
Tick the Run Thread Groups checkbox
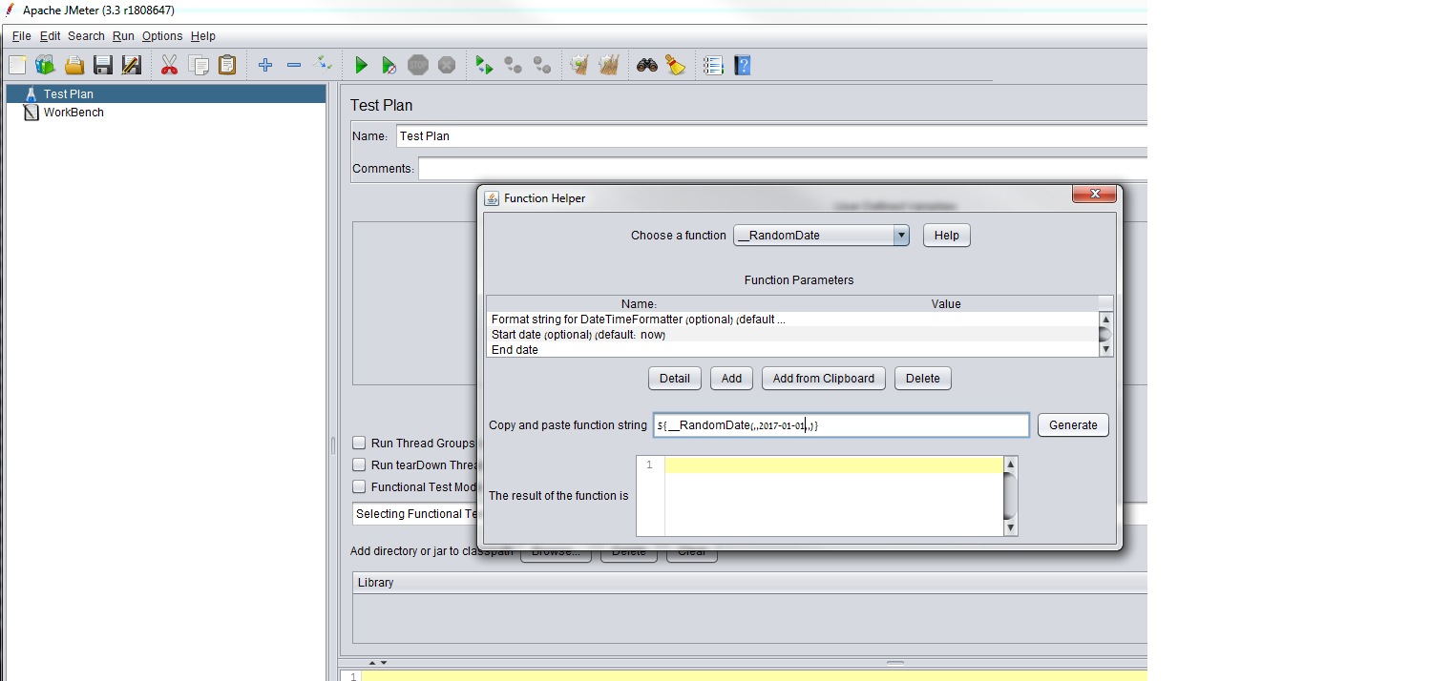[359, 443]
